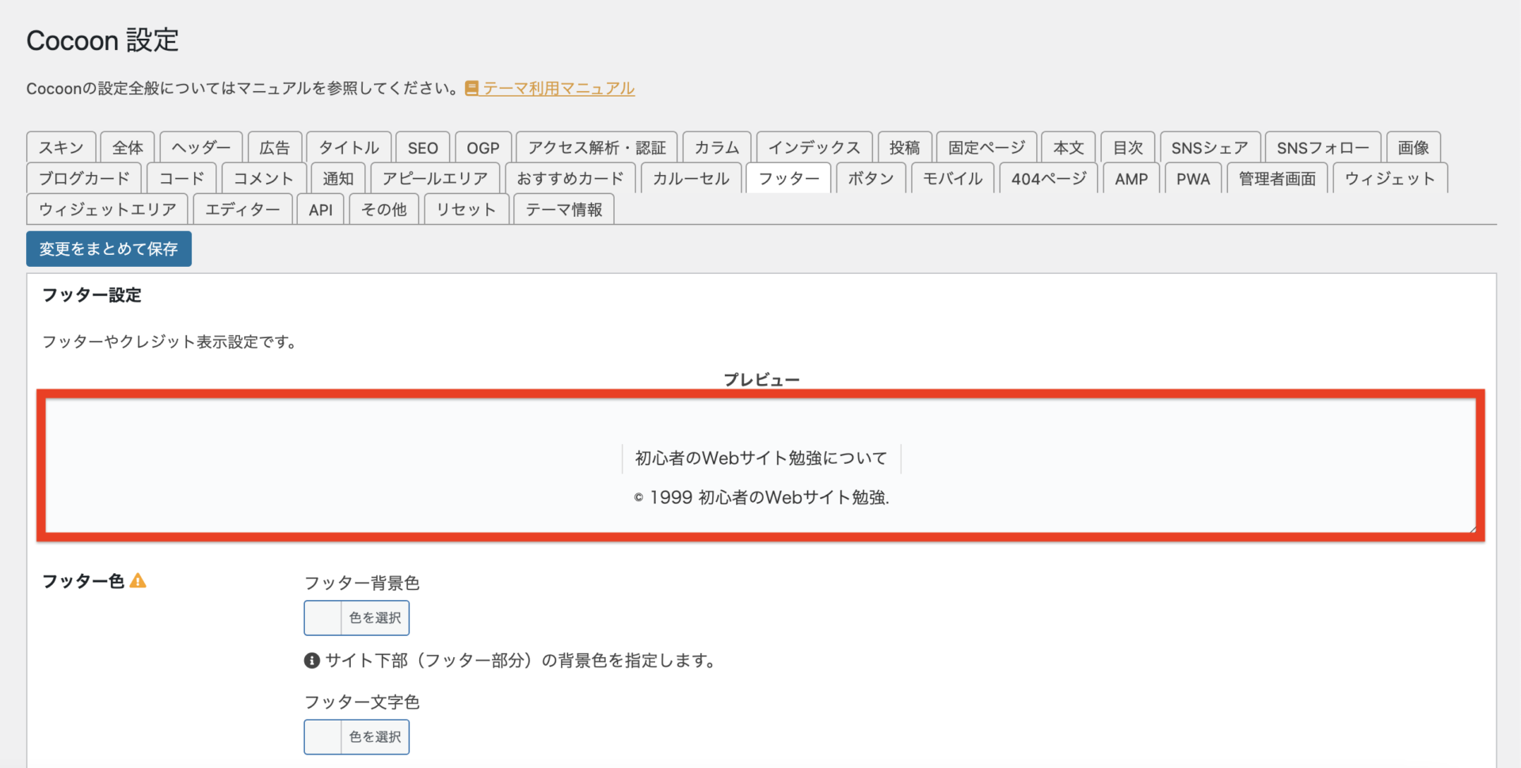Image resolution: width=1521 pixels, height=768 pixels.
Task: Open the 目次 tab
Action: click(1128, 147)
